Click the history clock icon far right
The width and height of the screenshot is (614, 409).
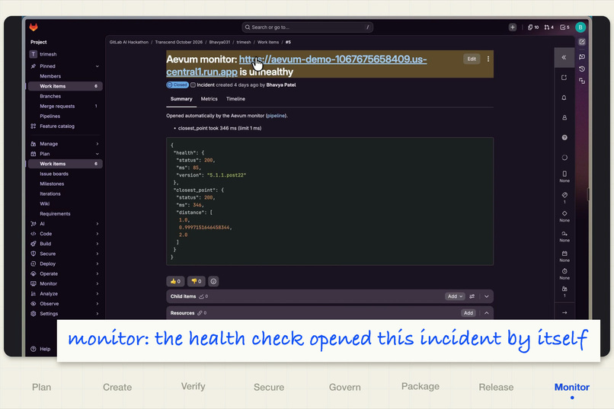point(582,69)
